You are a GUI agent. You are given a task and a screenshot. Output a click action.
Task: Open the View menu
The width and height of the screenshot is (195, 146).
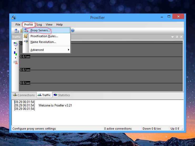point(49,25)
